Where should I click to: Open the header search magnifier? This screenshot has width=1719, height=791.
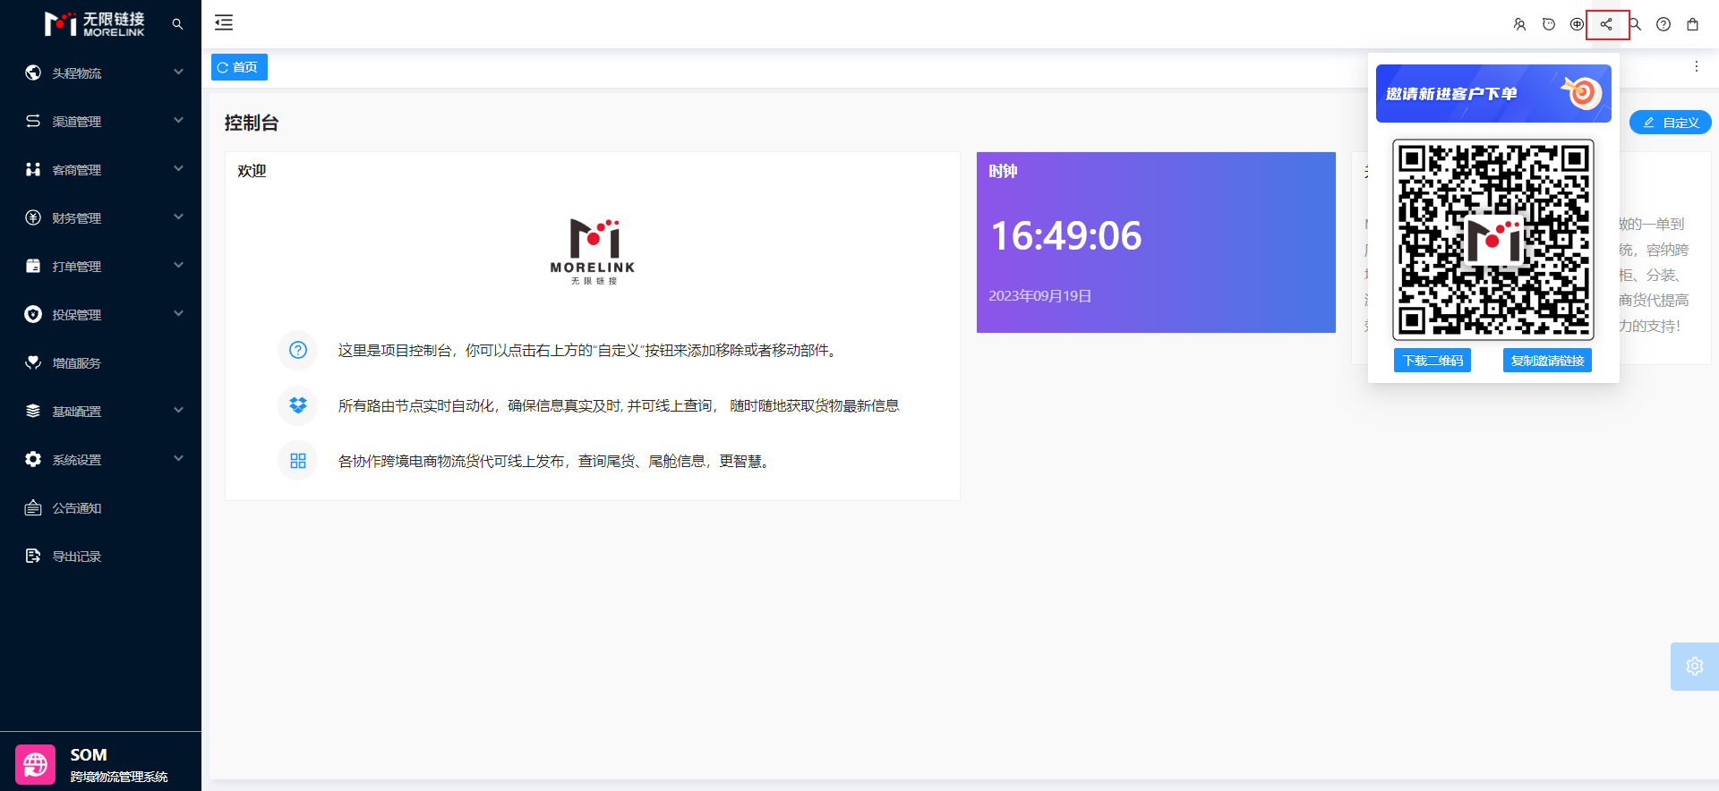pyautogui.click(x=1635, y=24)
